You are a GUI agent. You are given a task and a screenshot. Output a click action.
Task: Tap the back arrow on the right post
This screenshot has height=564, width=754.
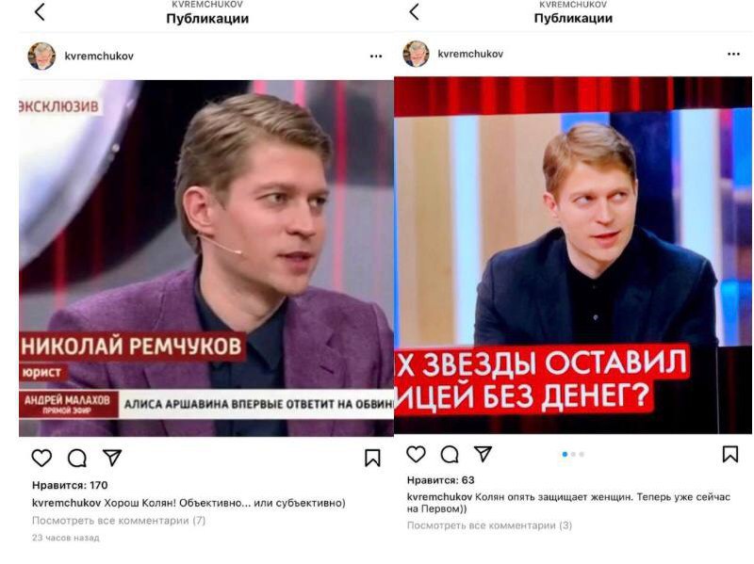(414, 11)
